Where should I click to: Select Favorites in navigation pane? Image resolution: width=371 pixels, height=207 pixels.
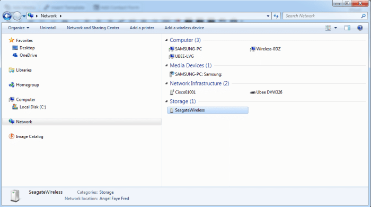[24, 40]
